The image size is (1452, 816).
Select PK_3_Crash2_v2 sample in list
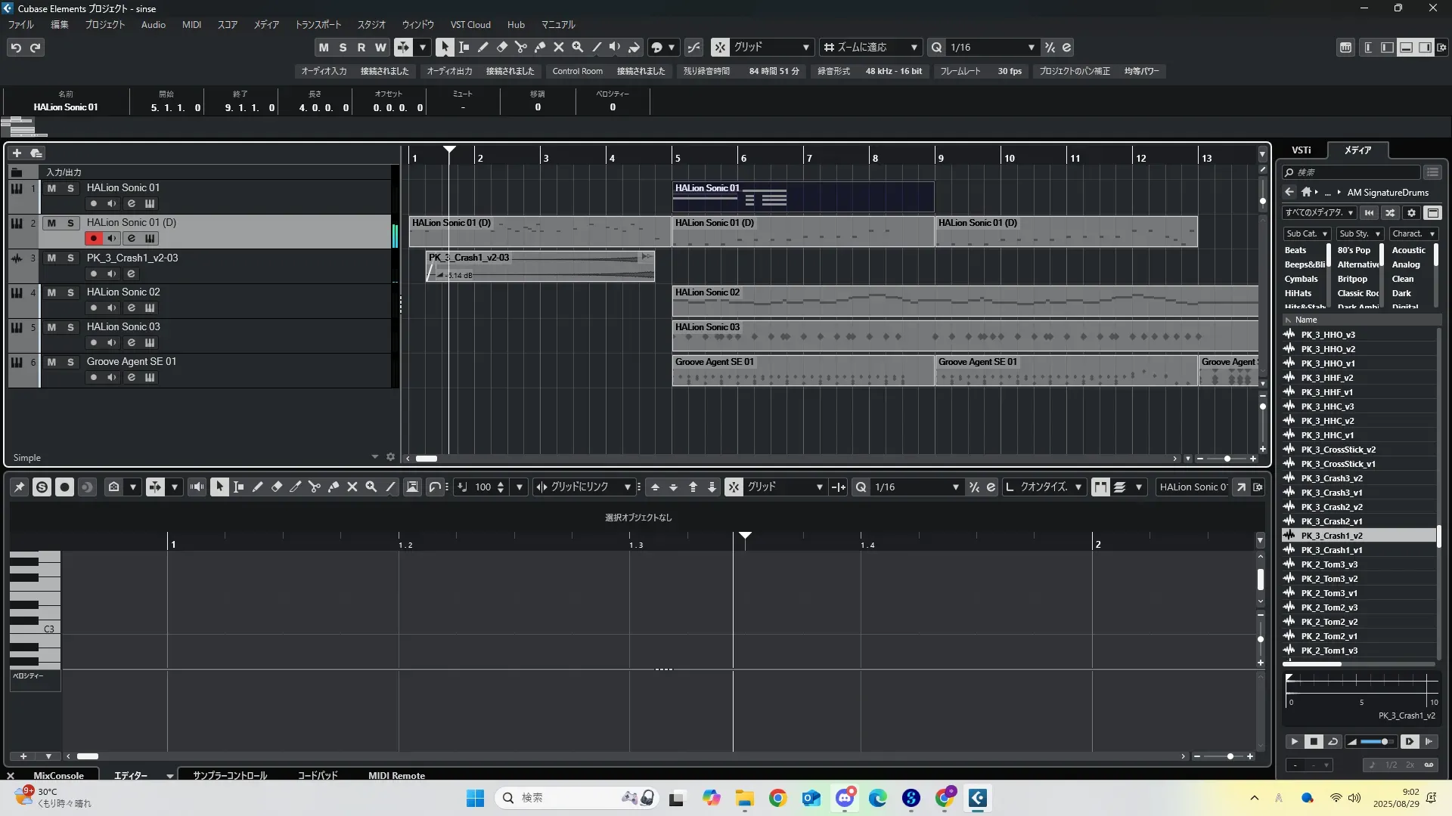tap(1331, 507)
